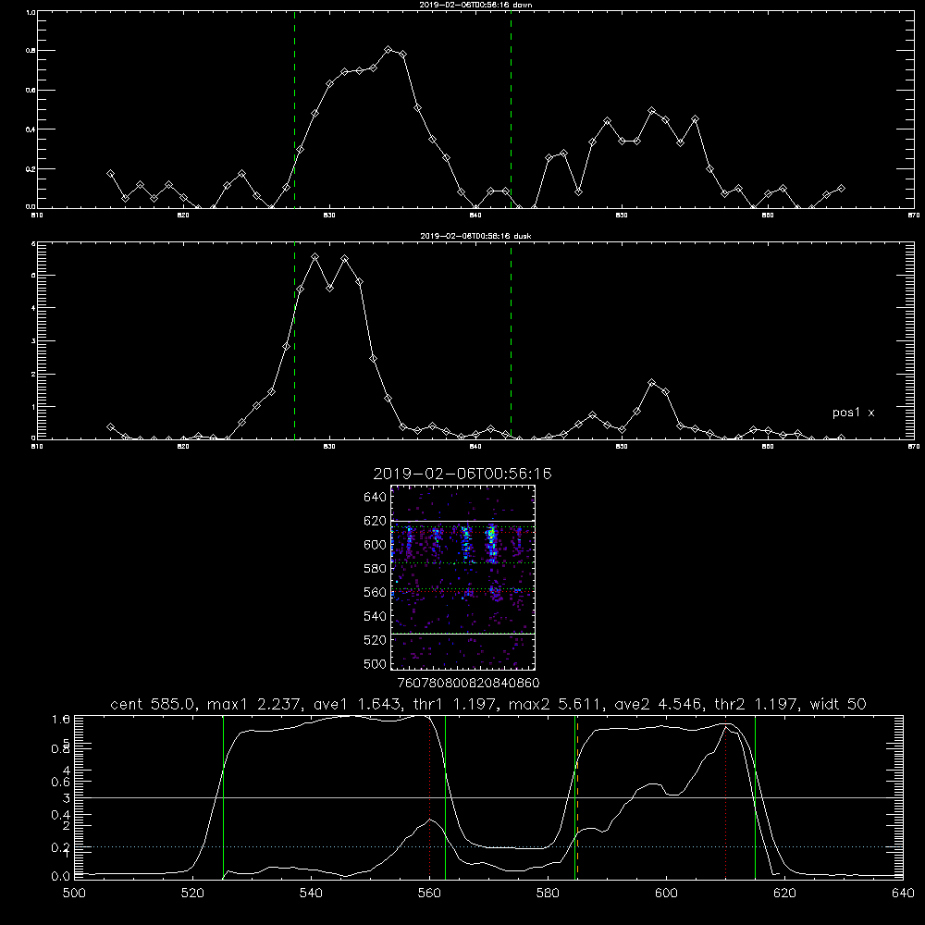The height and width of the screenshot is (925, 925).
Task: Select the 'widt 50' value in stats line
Action: [838, 704]
